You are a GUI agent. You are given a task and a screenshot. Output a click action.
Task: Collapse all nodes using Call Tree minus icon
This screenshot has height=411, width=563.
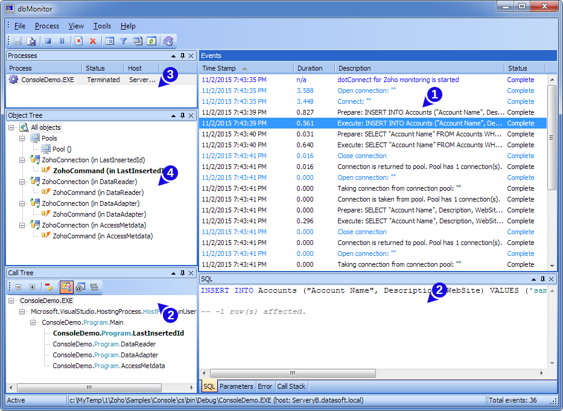tap(18, 286)
